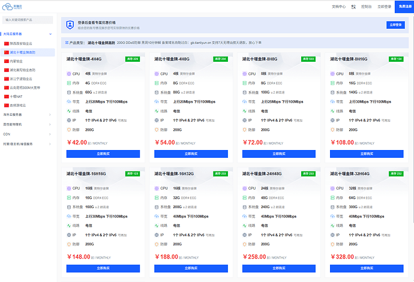The image size is (414, 282).
Task: Click green stock badge on 8H16G card
Action: 396,59
